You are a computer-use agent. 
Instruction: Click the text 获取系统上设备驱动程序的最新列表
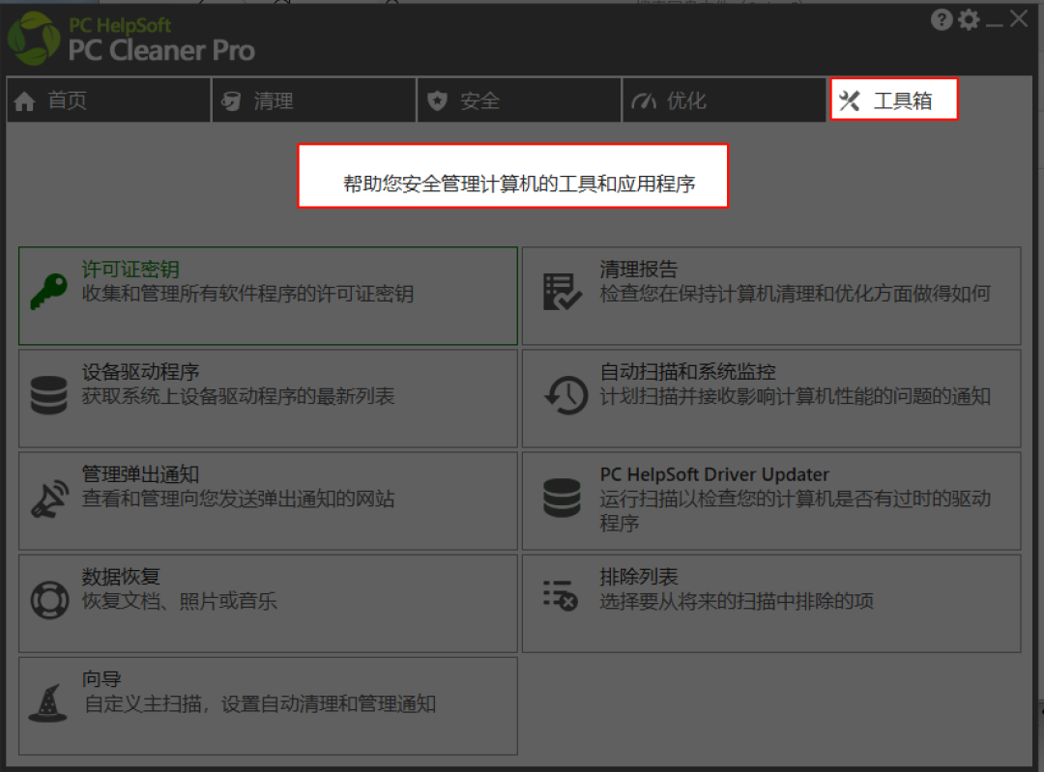pos(239,396)
